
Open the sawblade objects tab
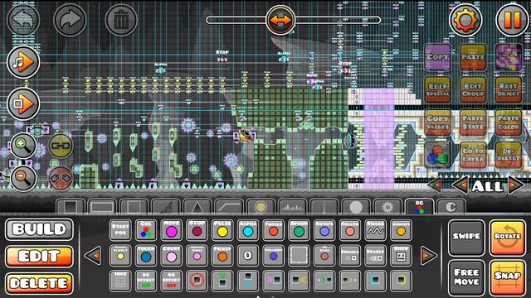pos(387,207)
